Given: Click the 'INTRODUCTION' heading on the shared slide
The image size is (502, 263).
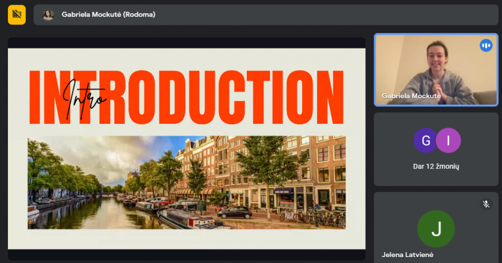Looking at the screenshot, I should click(187, 98).
